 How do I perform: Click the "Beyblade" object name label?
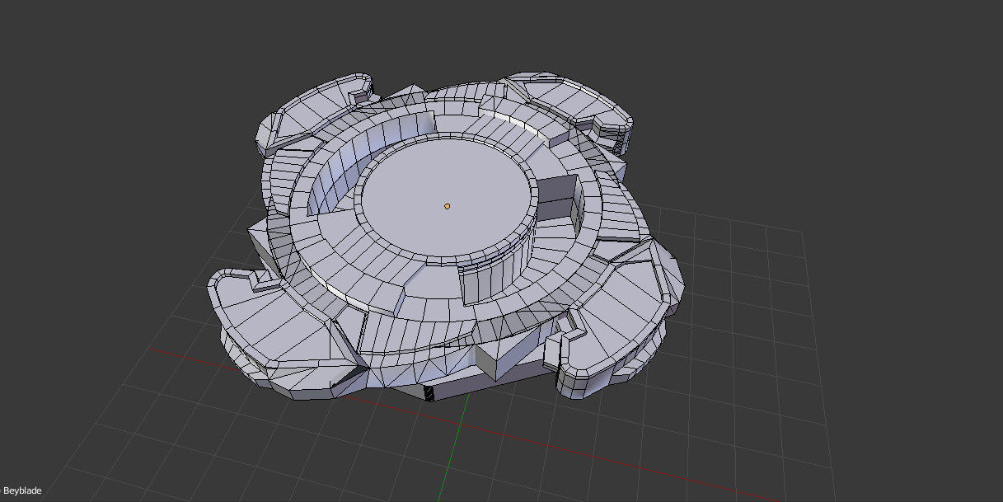click(x=22, y=491)
